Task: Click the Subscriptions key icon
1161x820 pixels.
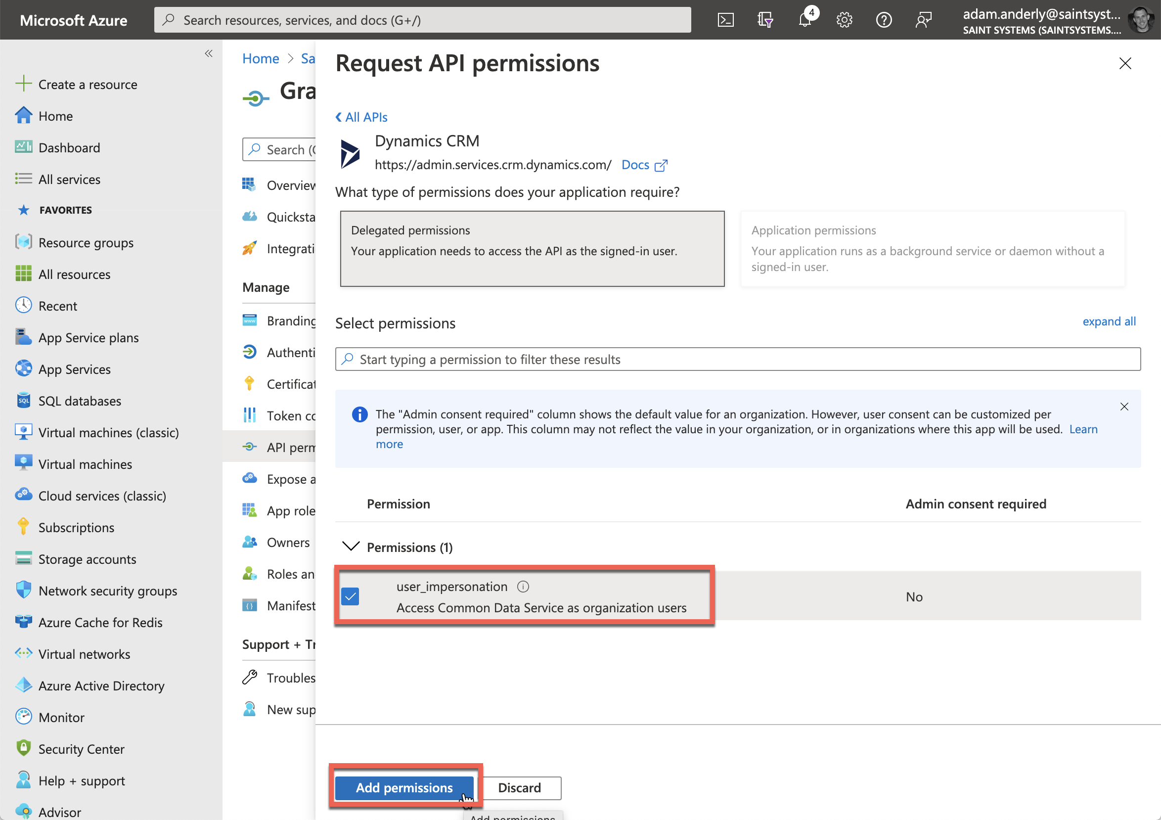Action: point(23,527)
